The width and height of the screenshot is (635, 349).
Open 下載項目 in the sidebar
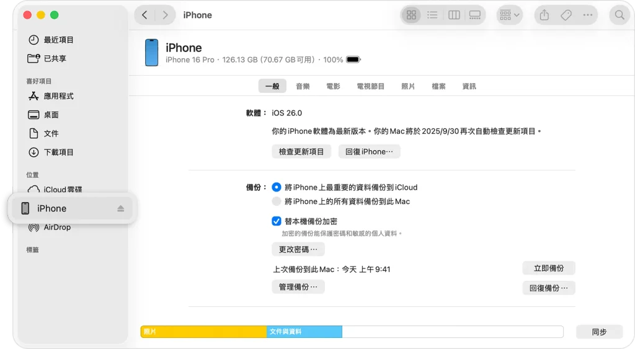(51, 152)
